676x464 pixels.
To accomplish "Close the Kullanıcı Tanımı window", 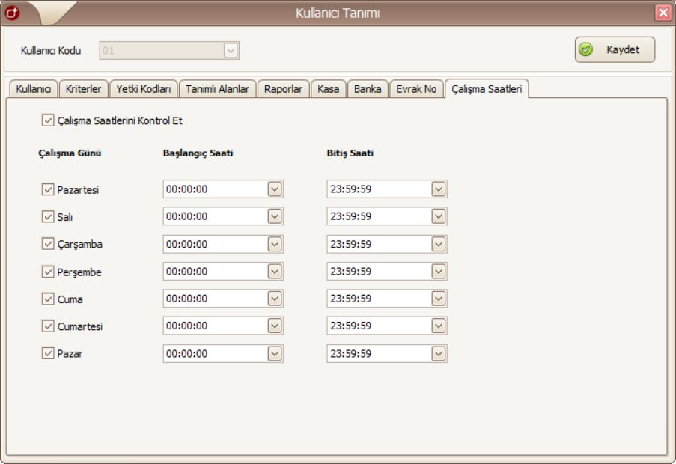I will pos(663,12).
